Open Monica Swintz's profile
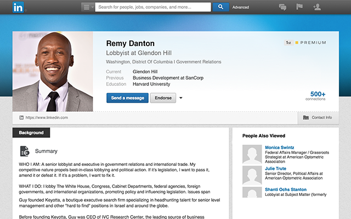Screen dimensions: 351x219 tap(279, 147)
